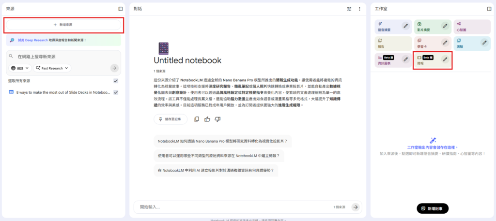Ask the suggested Nano Banana Pro question
This screenshot has width=496, height=221.
point(222,141)
